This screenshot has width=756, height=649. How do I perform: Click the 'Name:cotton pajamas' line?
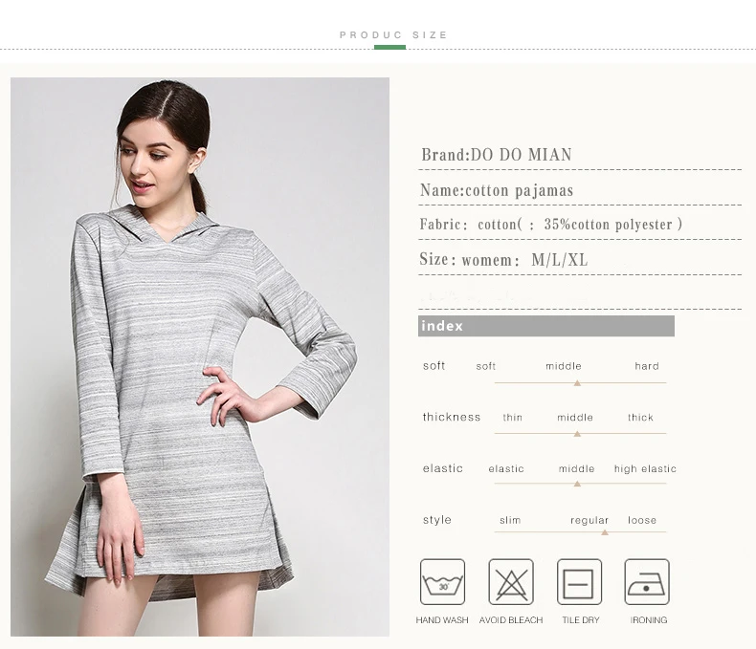pos(497,190)
